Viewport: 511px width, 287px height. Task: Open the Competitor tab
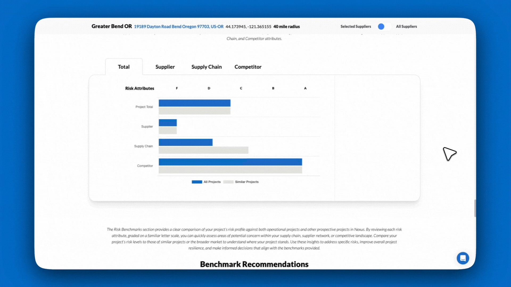tap(248, 67)
